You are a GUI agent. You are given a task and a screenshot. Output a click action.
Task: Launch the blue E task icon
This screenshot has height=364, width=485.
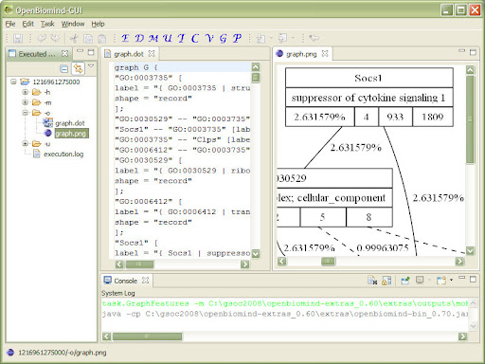pos(125,38)
